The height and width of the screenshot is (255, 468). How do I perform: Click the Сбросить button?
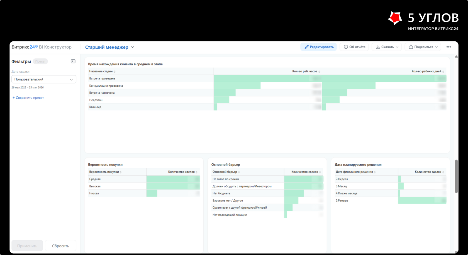pyautogui.click(x=60, y=246)
